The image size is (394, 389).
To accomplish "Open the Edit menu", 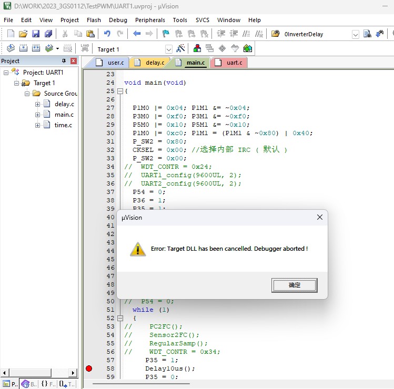I will (x=26, y=20).
